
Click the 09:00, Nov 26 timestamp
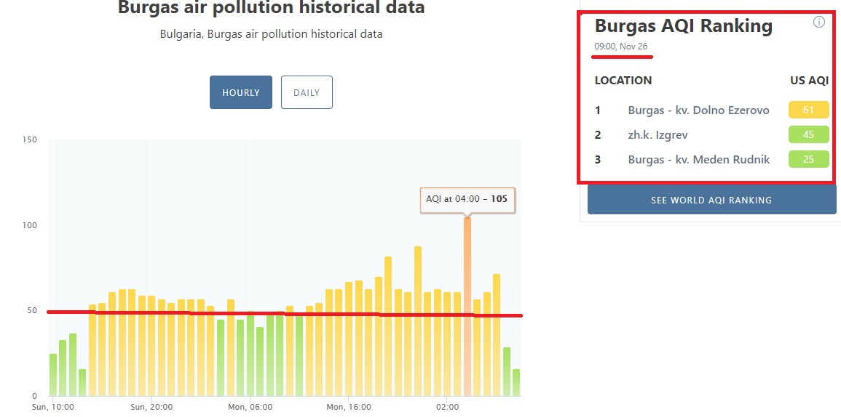pos(620,46)
